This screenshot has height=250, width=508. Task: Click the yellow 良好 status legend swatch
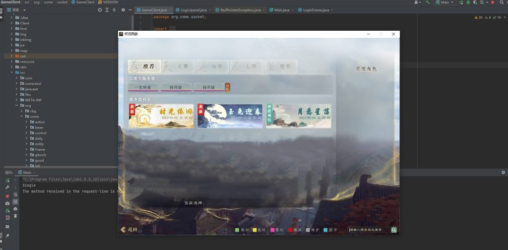tap(254, 230)
